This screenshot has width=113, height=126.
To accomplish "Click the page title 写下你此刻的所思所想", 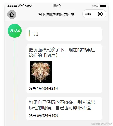I will click(x=56, y=14).
